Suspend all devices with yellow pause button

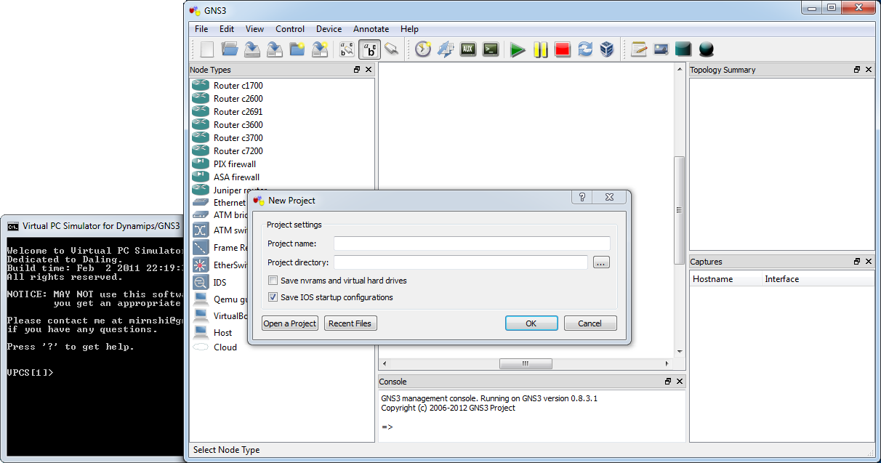click(540, 49)
